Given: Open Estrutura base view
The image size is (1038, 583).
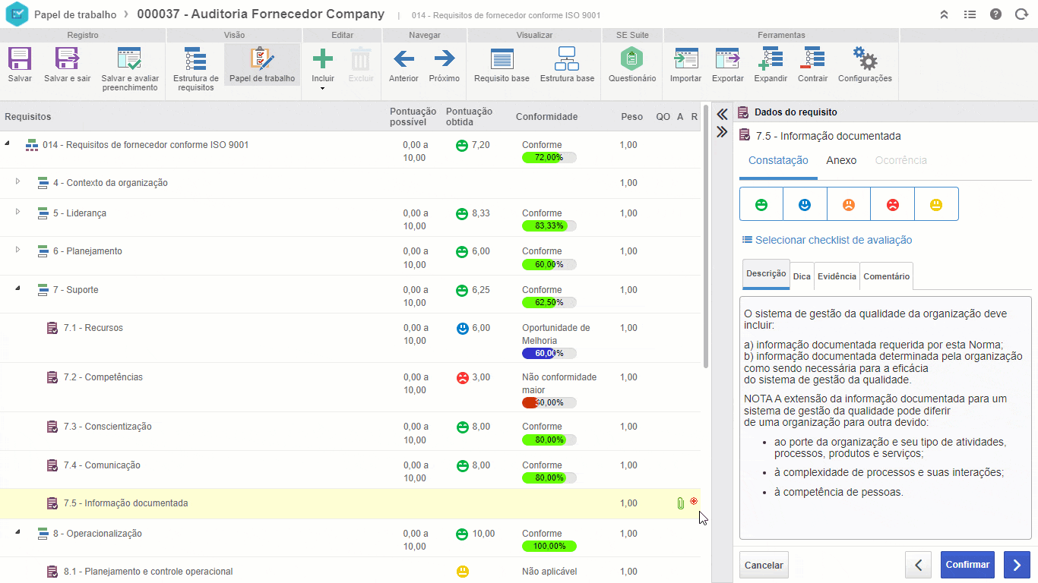Looking at the screenshot, I should pos(567,65).
